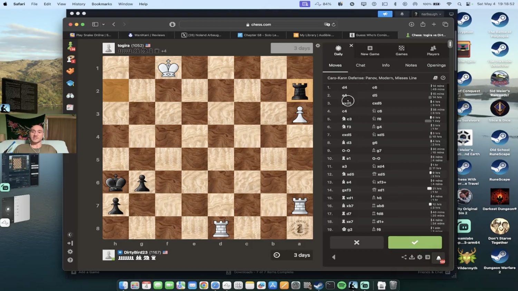Click the Watch binoculars sidebar icon
This screenshot has width=518, height=291.
pos(70,95)
